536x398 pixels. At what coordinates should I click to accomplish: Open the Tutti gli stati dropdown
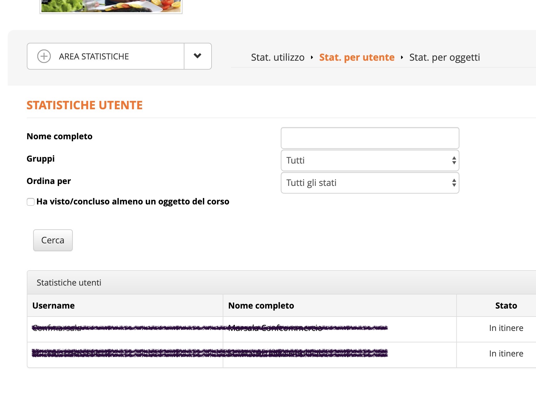(370, 183)
